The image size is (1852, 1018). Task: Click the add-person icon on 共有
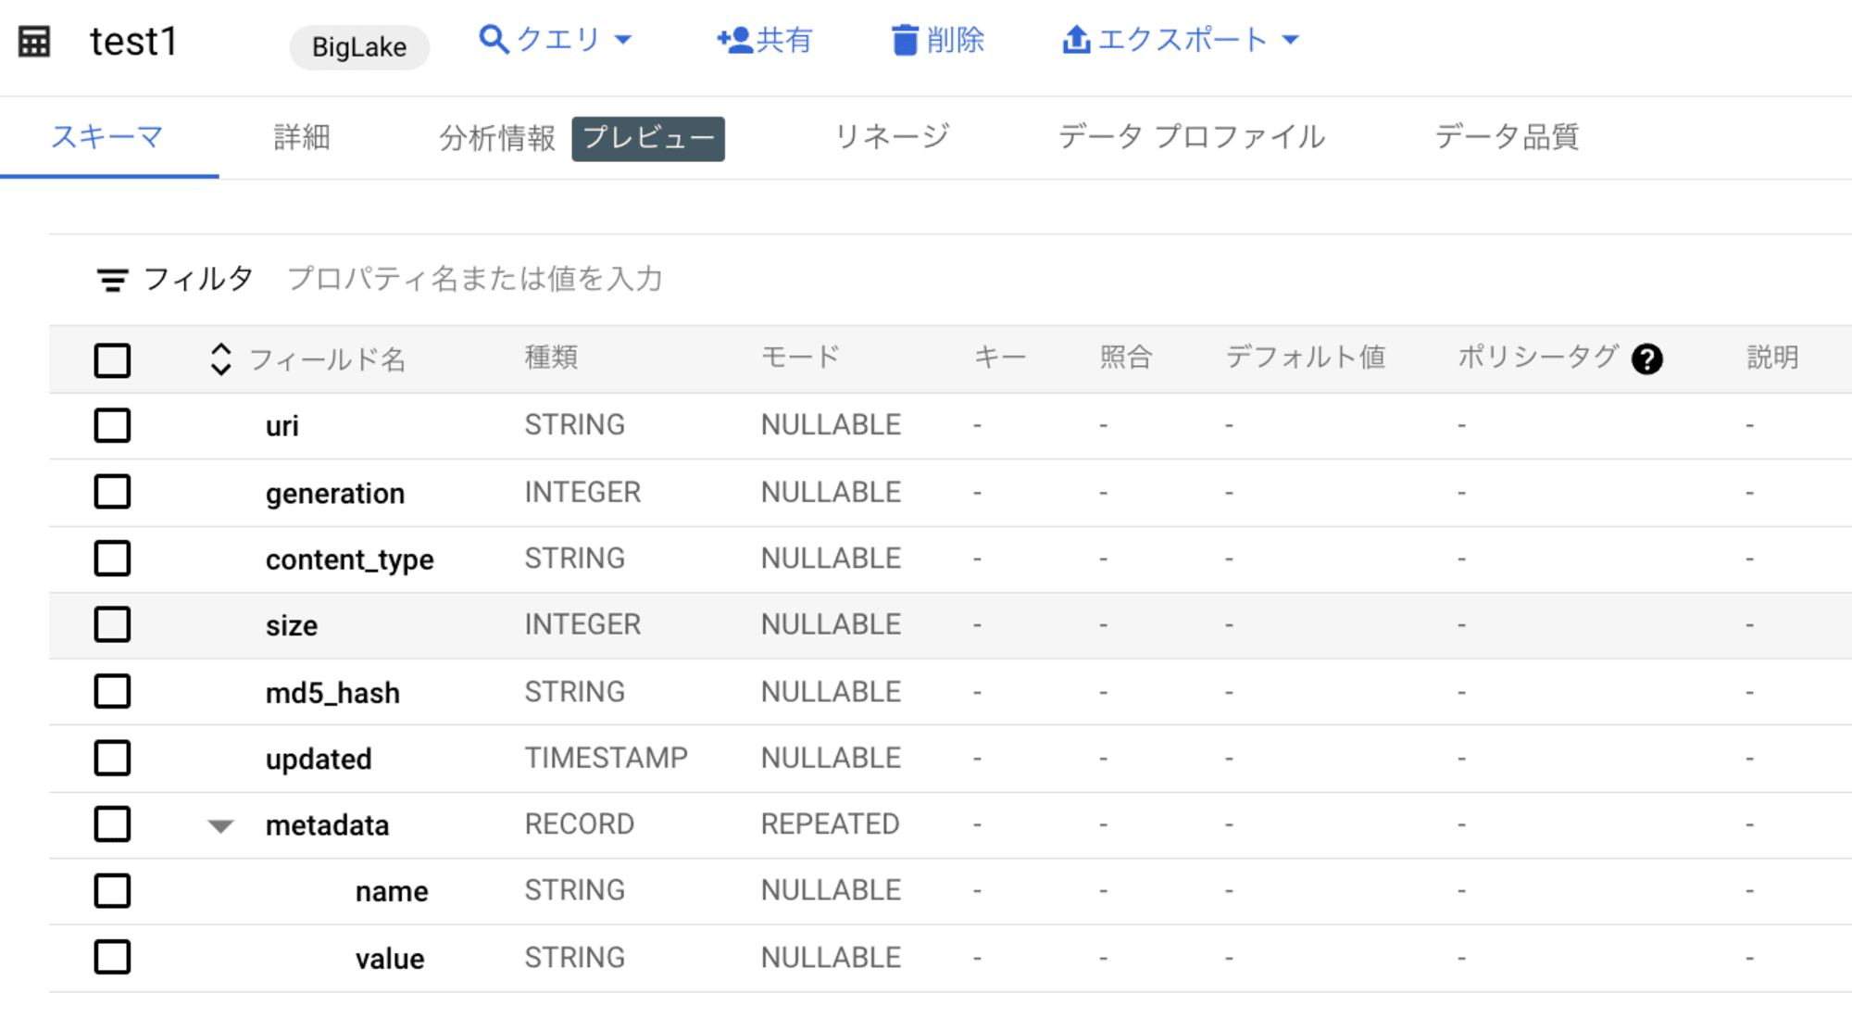coord(734,40)
